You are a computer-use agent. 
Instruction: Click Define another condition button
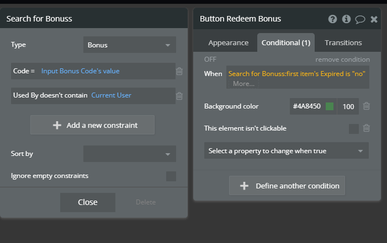pyautogui.click(x=287, y=186)
